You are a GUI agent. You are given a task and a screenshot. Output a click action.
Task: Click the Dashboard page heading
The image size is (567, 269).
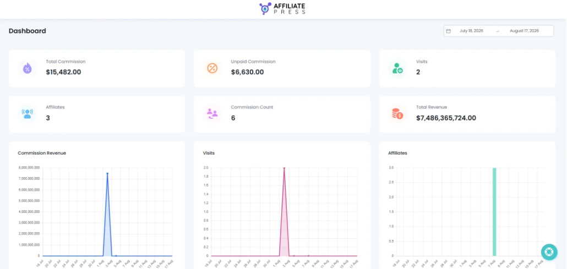point(27,31)
